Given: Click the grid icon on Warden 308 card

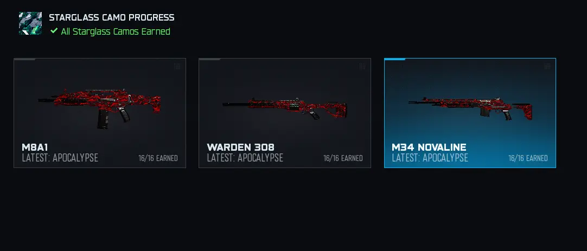Looking at the screenshot, I should pyautogui.click(x=362, y=66).
